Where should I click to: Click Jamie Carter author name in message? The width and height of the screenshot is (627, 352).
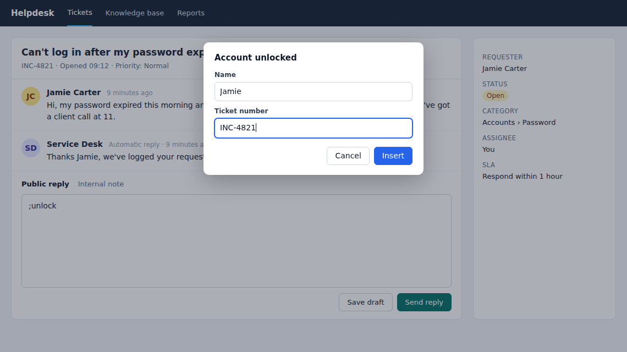pos(74,92)
